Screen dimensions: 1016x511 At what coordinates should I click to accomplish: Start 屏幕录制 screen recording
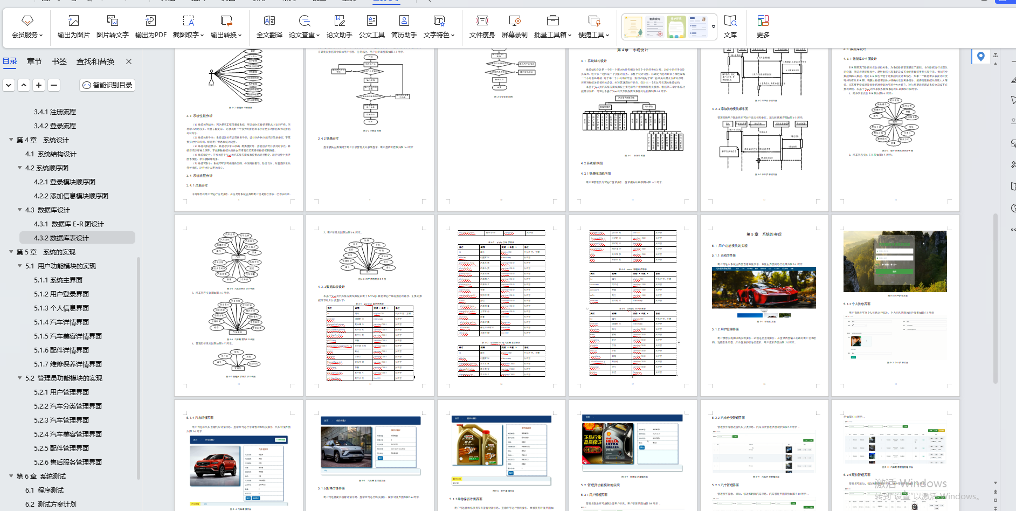click(x=515, y=26)
